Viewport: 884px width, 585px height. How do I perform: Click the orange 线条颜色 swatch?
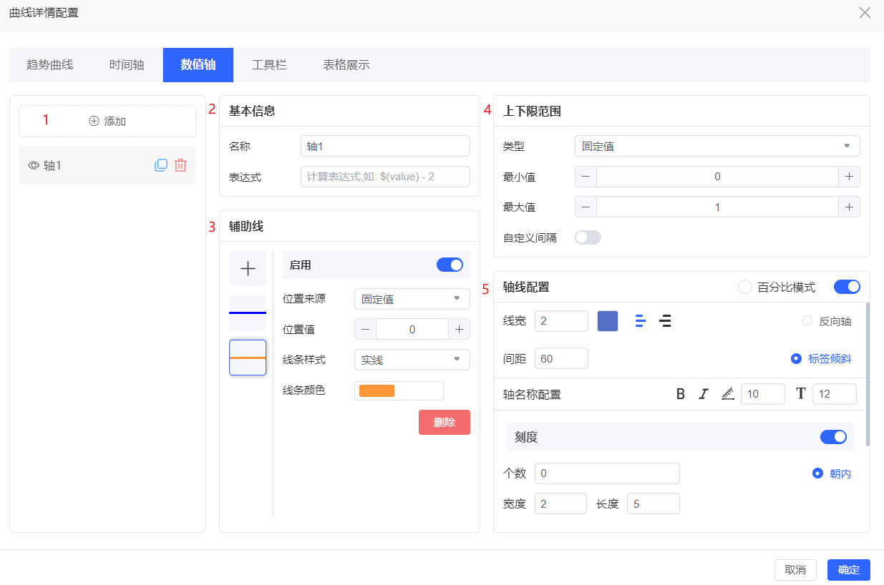point(377,390)
